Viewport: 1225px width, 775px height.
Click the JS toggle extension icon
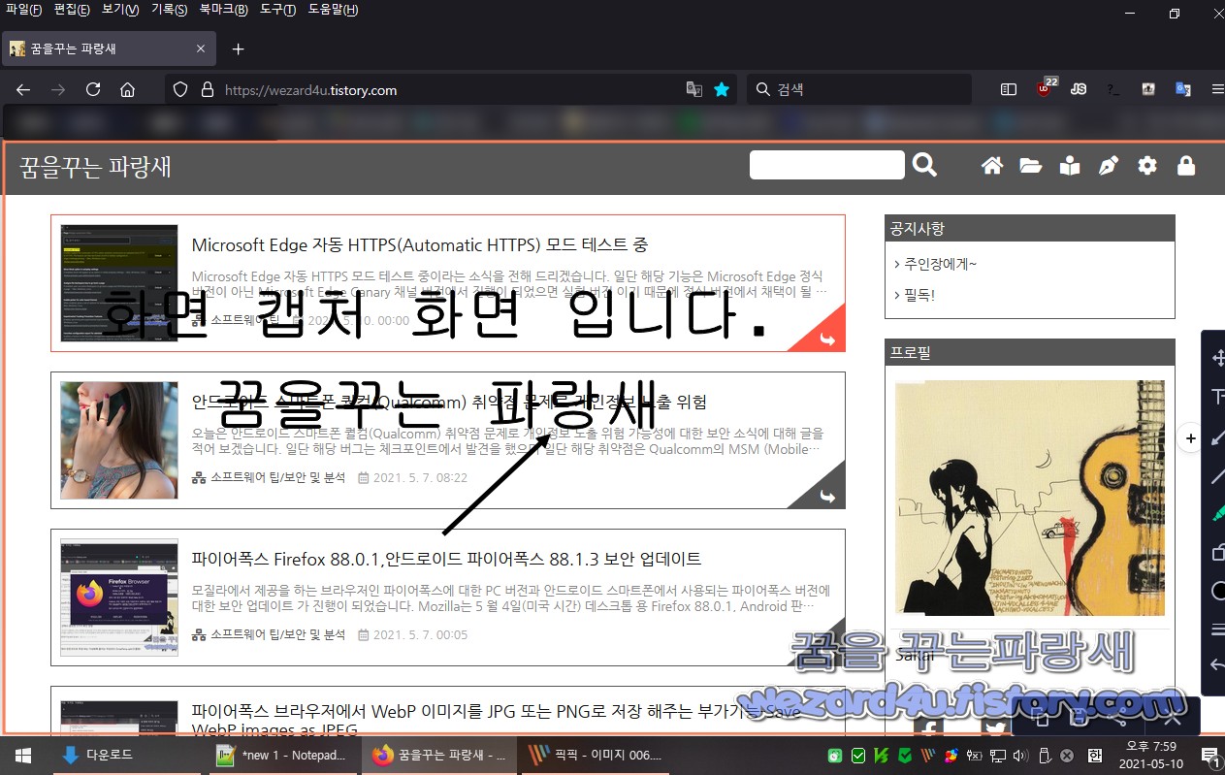point(1079,89)
